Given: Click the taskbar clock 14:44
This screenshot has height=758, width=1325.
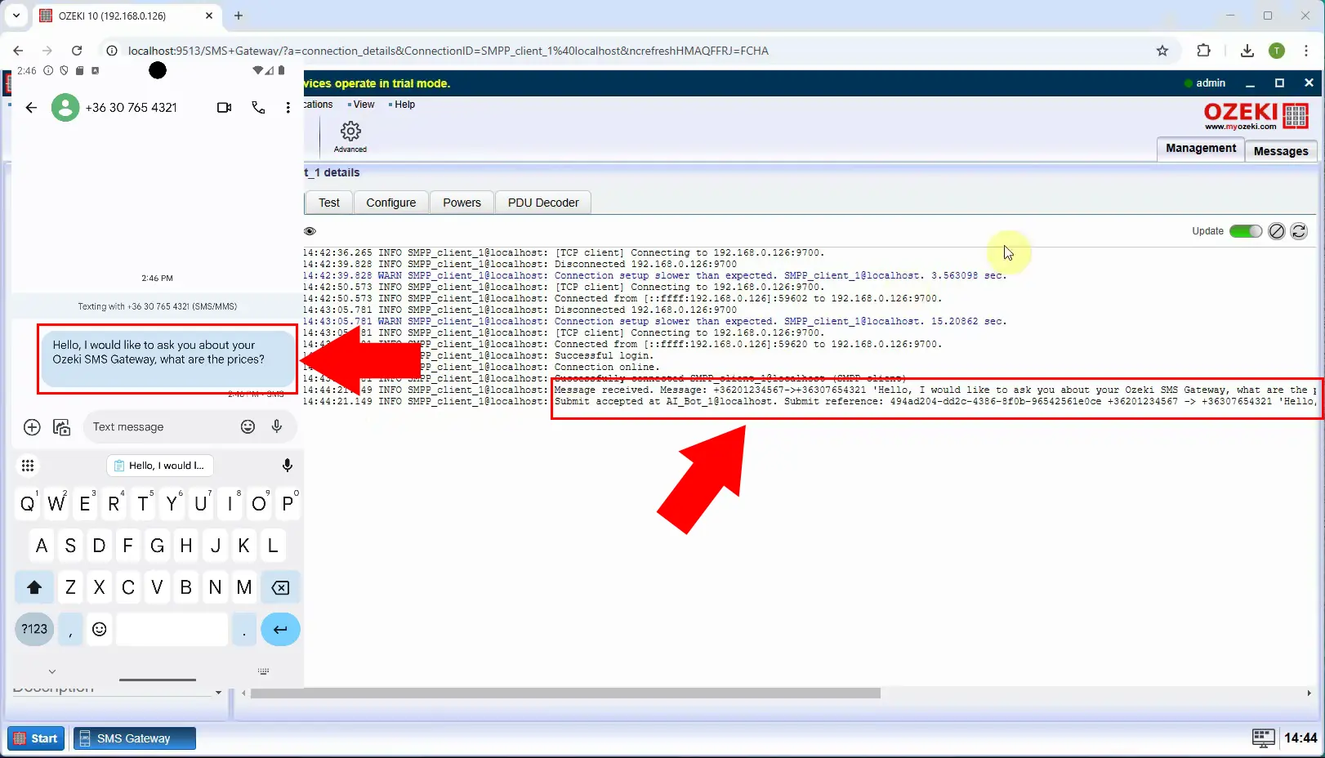Looking at the screenshot, I should pos(1300,738).
